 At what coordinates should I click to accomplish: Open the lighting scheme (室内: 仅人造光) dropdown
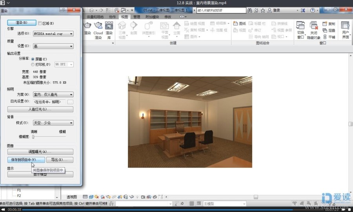(x=53, y=94)
